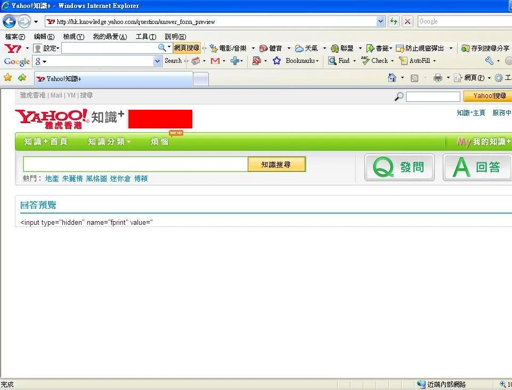Open the 說明(H) menu
Viewport: 512px width, 390px height.
[175, 37]
